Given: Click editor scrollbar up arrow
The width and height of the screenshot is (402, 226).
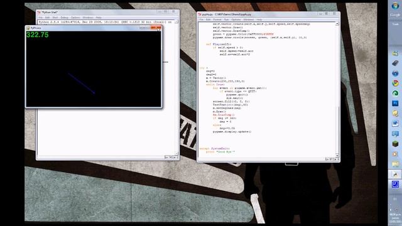Looking at the screenshot, I should click(x=337, y=24).
